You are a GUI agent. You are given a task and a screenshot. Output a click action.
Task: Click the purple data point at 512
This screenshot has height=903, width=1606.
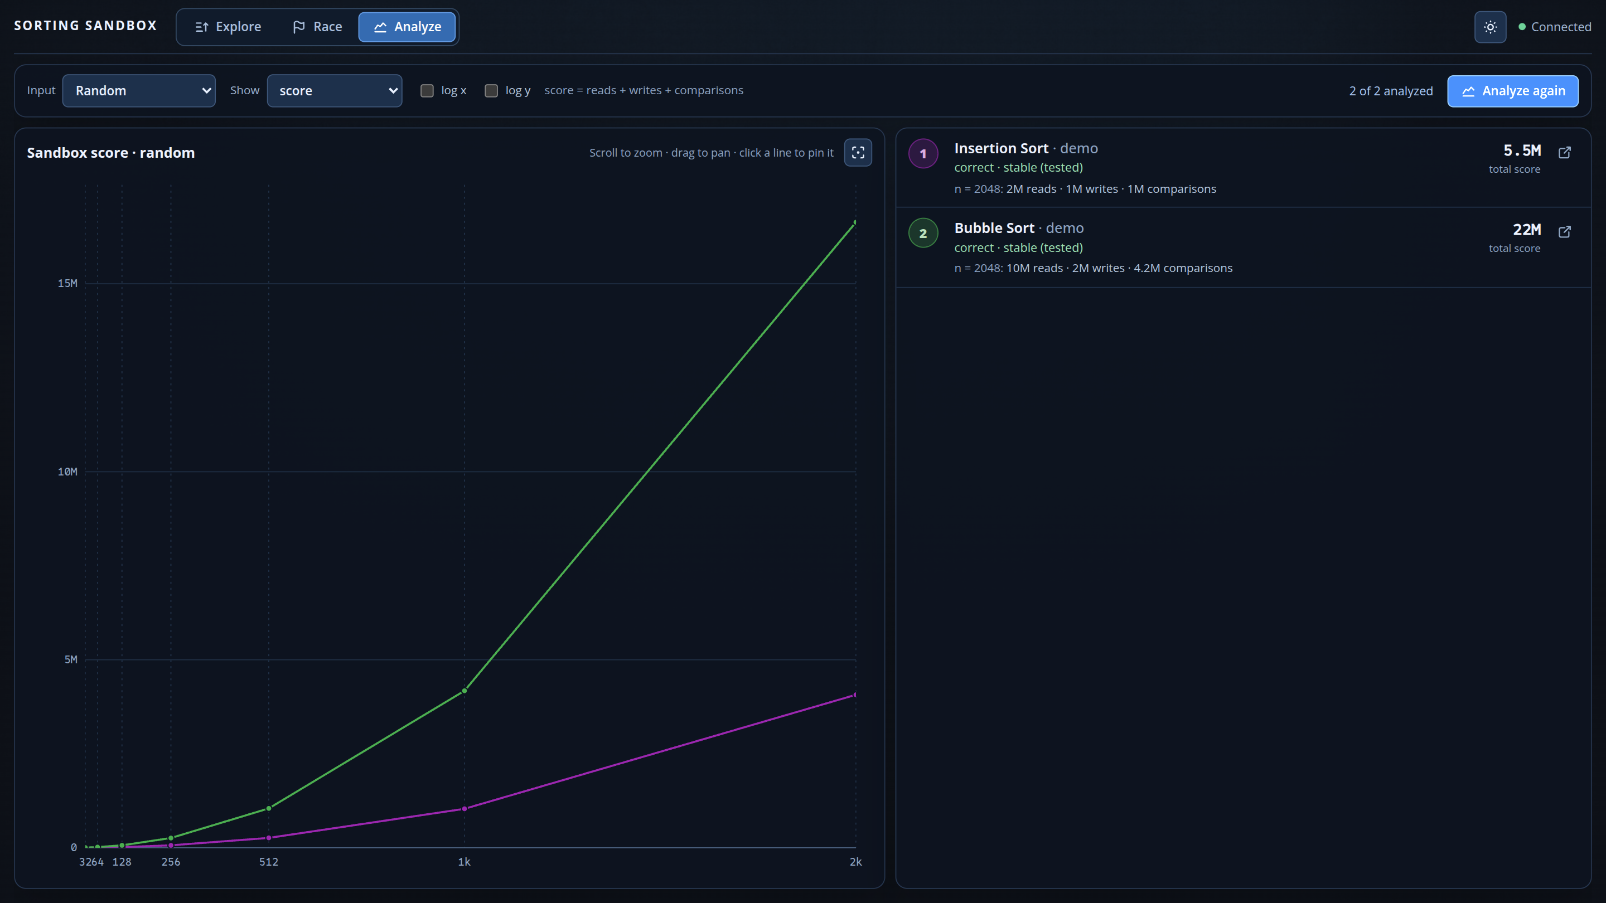point(269,838)
